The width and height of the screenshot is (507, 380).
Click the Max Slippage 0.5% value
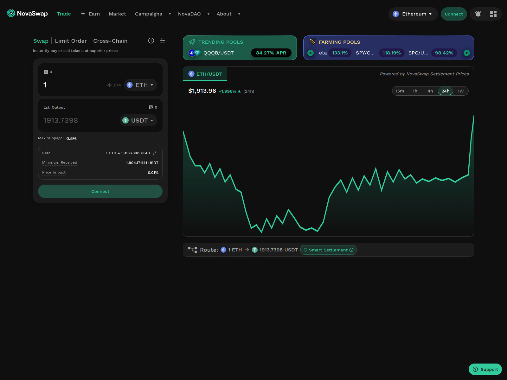tap(72, 138)
